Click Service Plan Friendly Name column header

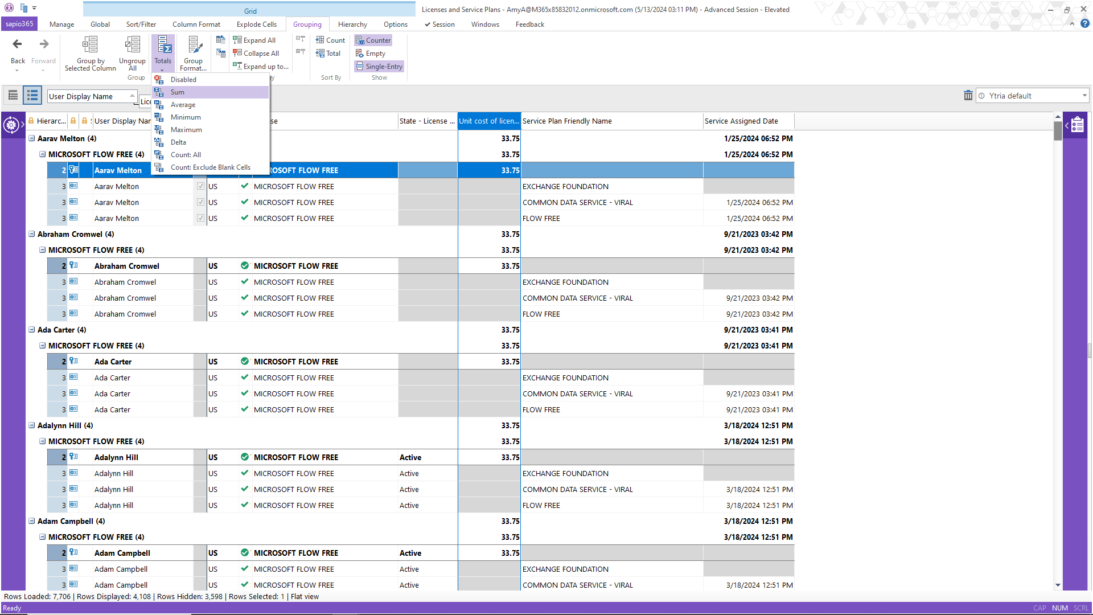[x=612, y=121]
